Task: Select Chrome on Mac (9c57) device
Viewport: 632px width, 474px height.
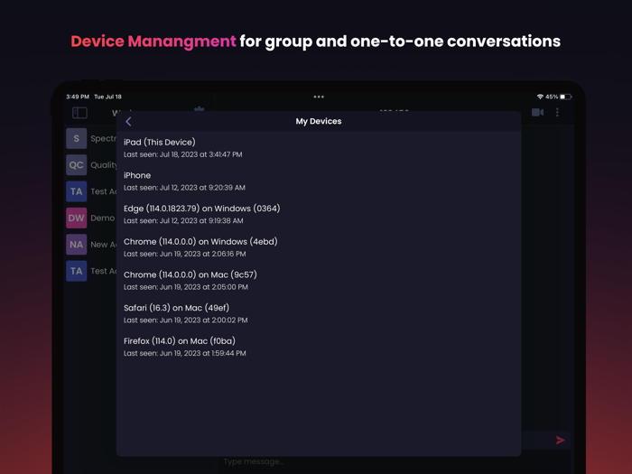Action: [x=319, y=280]
